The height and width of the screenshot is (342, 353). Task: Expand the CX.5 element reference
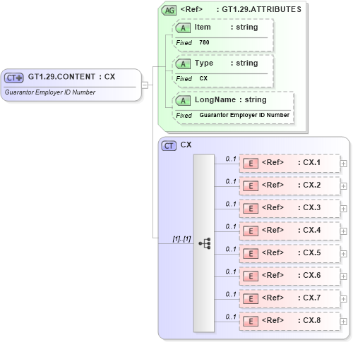click(x=343, y=254)
